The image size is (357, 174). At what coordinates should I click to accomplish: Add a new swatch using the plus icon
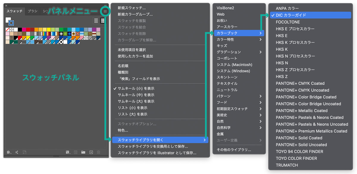pyautogui.click(x=91, y=152)
